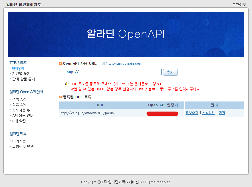The height and width of the screenshot is (187, 252).
Task: Click the 등록된 URL 목록 orange arrow icon
Action: point(61,97)
